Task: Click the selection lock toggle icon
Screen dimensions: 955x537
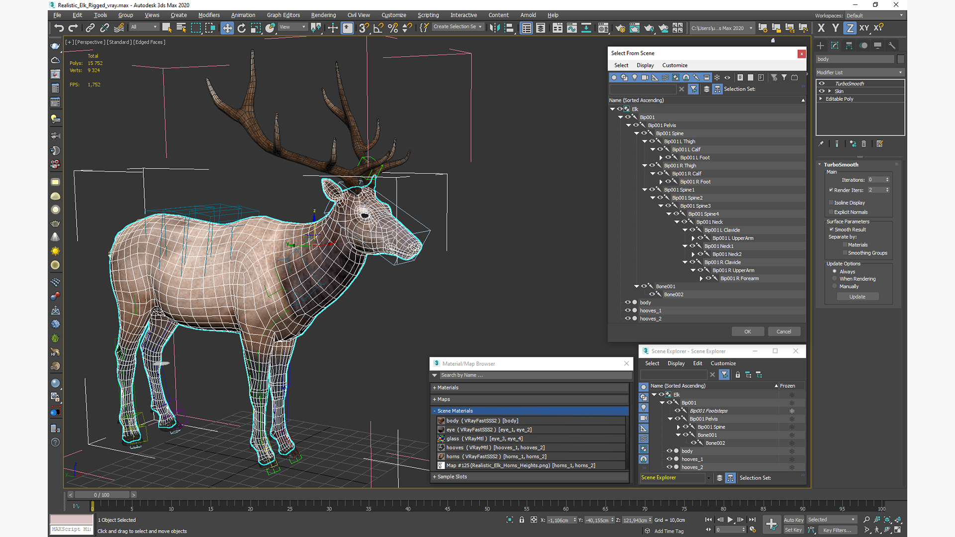Action: [522, 520]
